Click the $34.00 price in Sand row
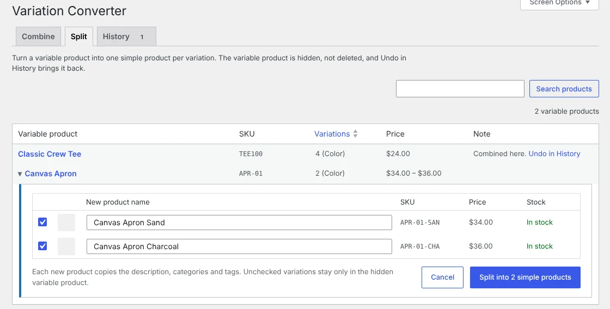The image size is (610, 309). pyautogui.click(x=481, y=223)
